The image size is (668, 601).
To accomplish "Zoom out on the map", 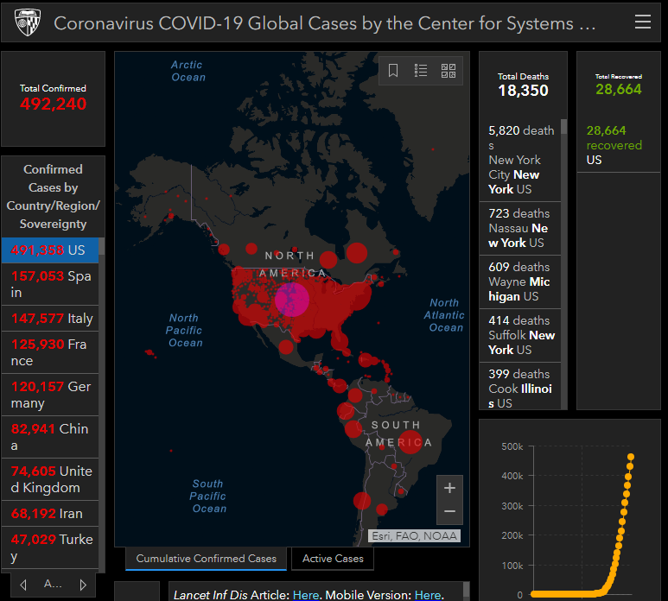I will [x=449, y=511].
